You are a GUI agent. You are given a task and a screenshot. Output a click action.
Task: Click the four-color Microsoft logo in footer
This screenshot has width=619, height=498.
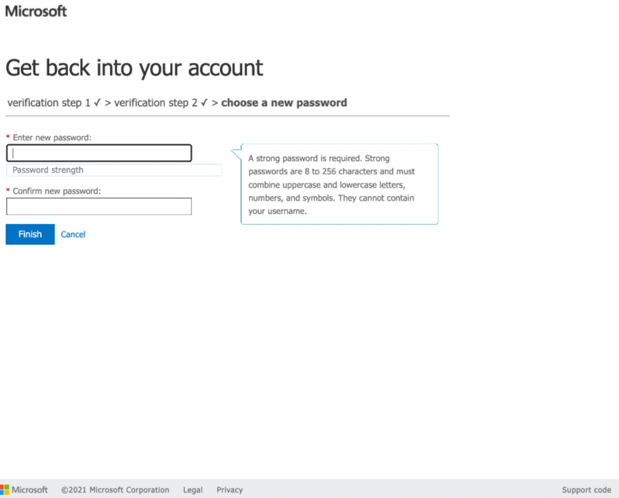tap(4, 490)
